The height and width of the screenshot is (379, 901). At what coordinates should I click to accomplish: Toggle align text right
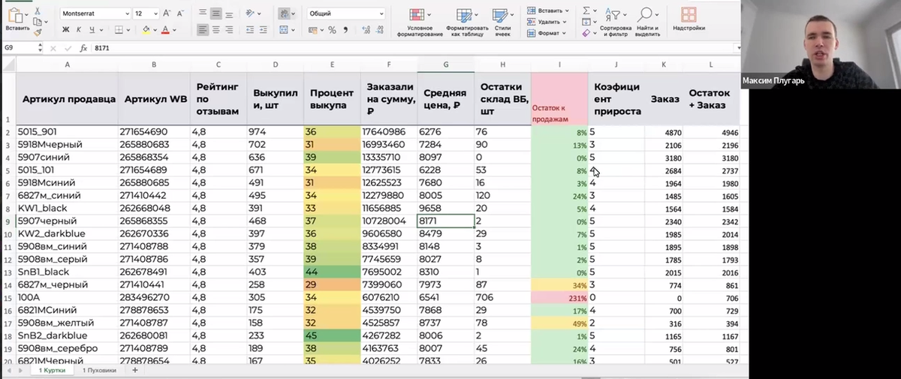click(x=229, y=30)
